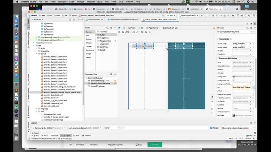Search attributes with the Attributes magnifier icon
Viewport: 271px width, 152px height.
[247, 28]
